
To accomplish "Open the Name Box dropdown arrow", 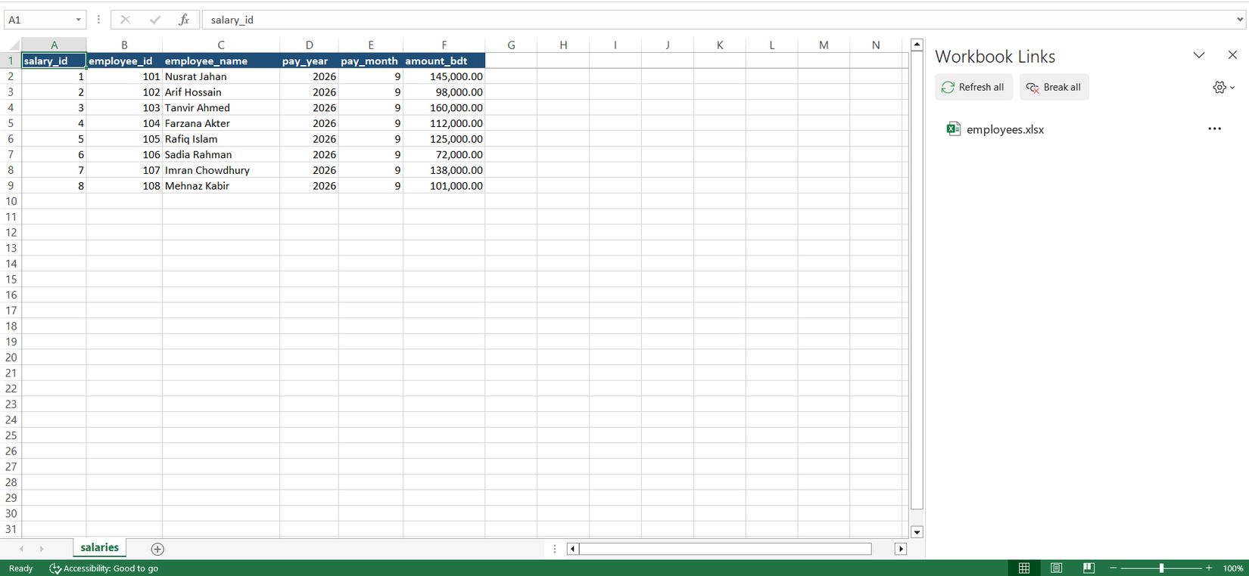I will point(78,20).
